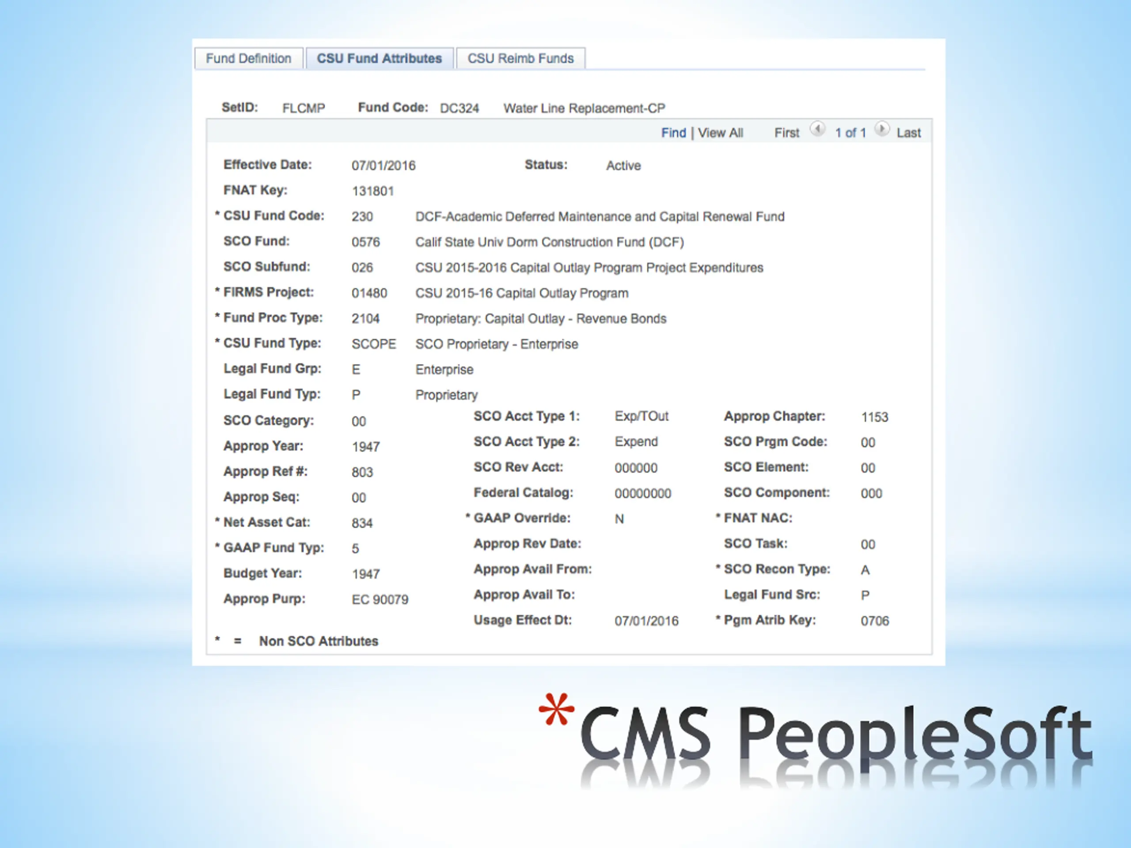Click the Approp Rev Date label
1131x848 pixels.
[527, 544]
